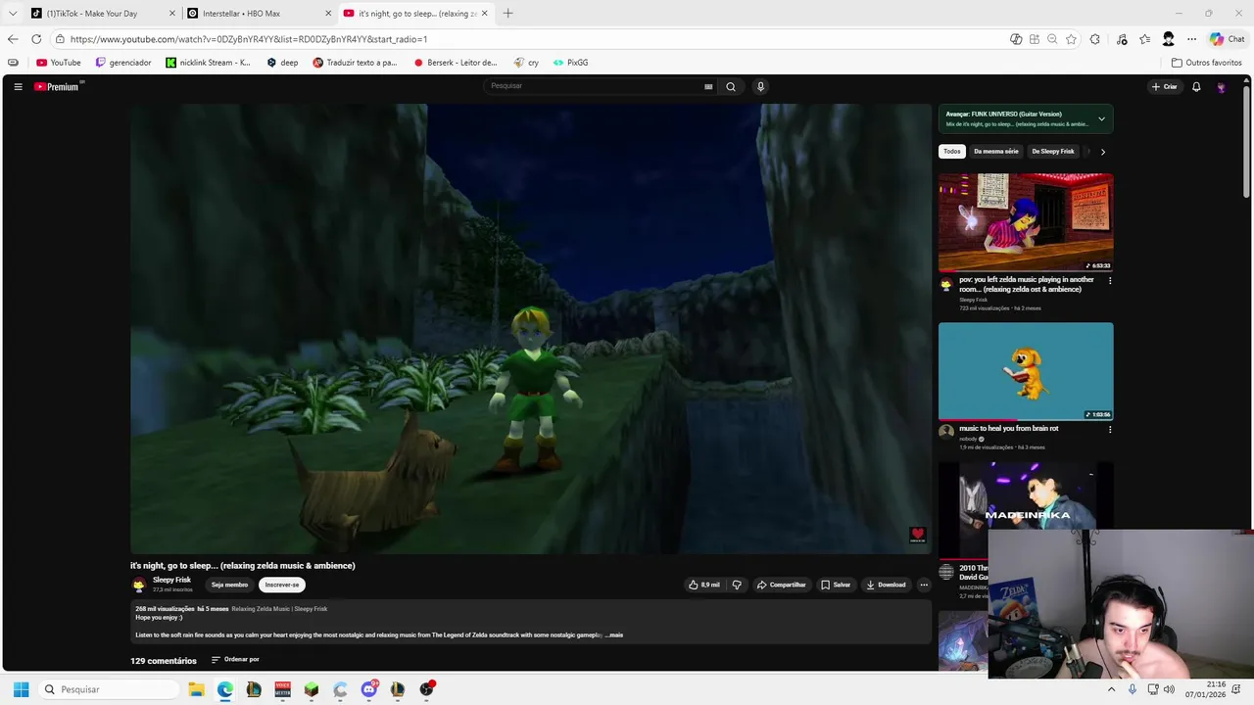Click the YouTube search input field
The width and height of the screenshot is (1254, 705).
click(594, 86)
